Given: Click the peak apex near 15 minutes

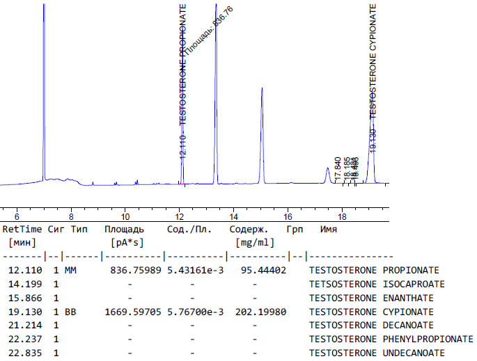Looking at the screenshot, I should point(261,89).
